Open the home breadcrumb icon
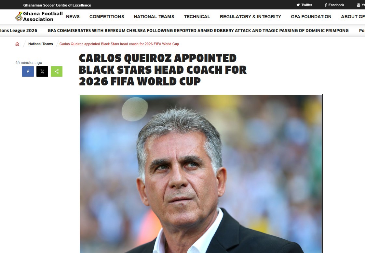This screenshot has width=365, height=253. [x=17, y=44]
